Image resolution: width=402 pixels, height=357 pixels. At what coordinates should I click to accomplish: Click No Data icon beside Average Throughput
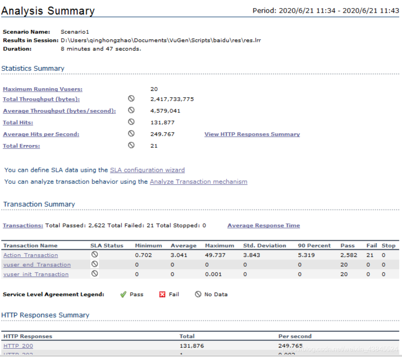pos(131,110)
